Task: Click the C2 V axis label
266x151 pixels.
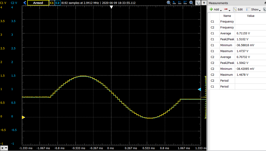Action: click(x=14, y=3)
